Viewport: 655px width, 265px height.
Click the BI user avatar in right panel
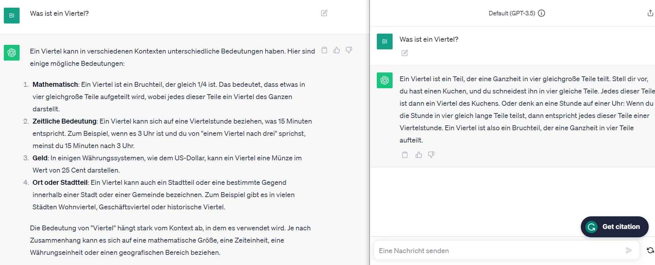(x=385, y=41)
